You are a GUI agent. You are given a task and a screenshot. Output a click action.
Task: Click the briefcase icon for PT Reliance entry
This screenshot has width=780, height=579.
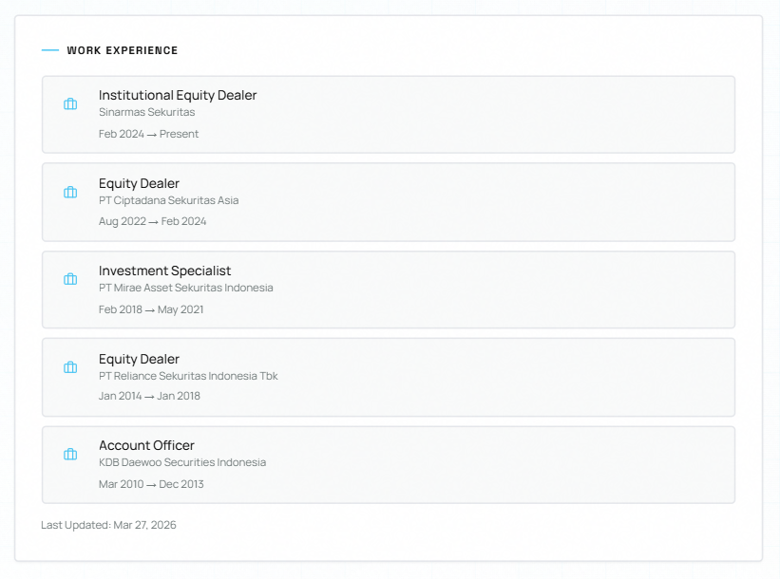click(x=70, y=367)
